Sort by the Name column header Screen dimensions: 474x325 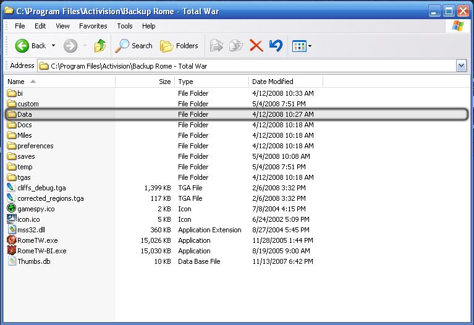(60, 82)
